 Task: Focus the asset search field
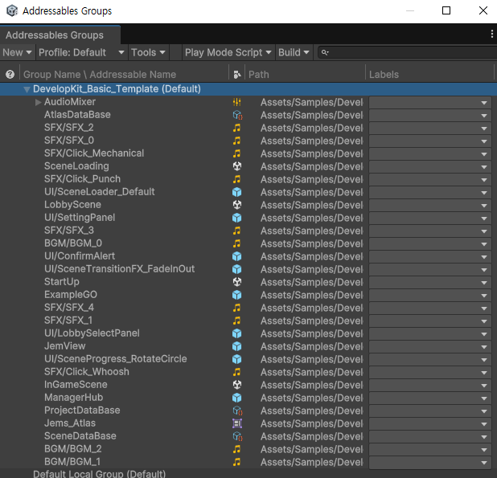point(409,52)
